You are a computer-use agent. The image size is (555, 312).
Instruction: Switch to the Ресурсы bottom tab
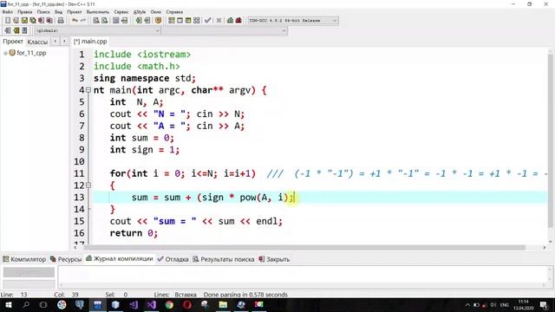66,259
